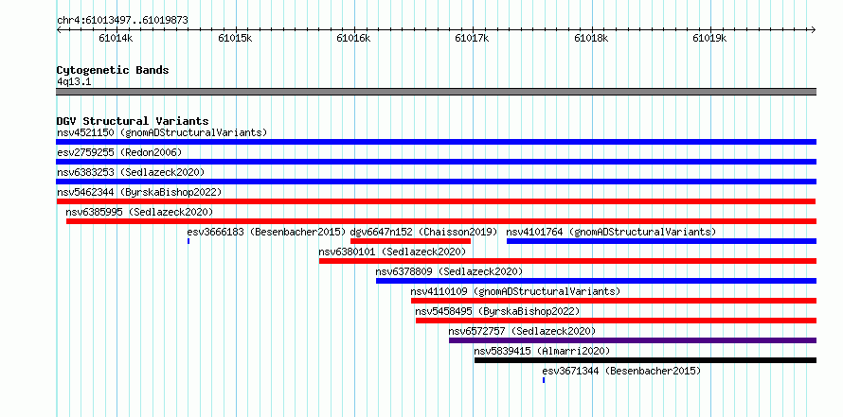
Task: Open the esv2759255 (Redon2006) label
Action: pos(119,152)
